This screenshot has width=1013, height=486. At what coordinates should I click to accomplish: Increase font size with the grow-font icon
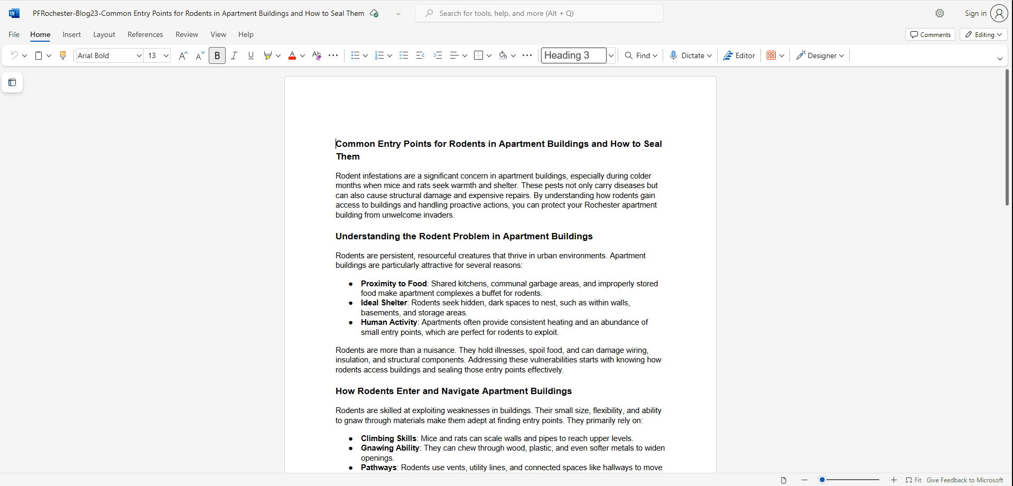coord(183,55)
